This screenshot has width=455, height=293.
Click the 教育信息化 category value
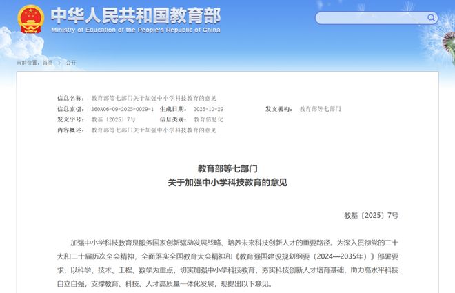[x=208, y=119]
